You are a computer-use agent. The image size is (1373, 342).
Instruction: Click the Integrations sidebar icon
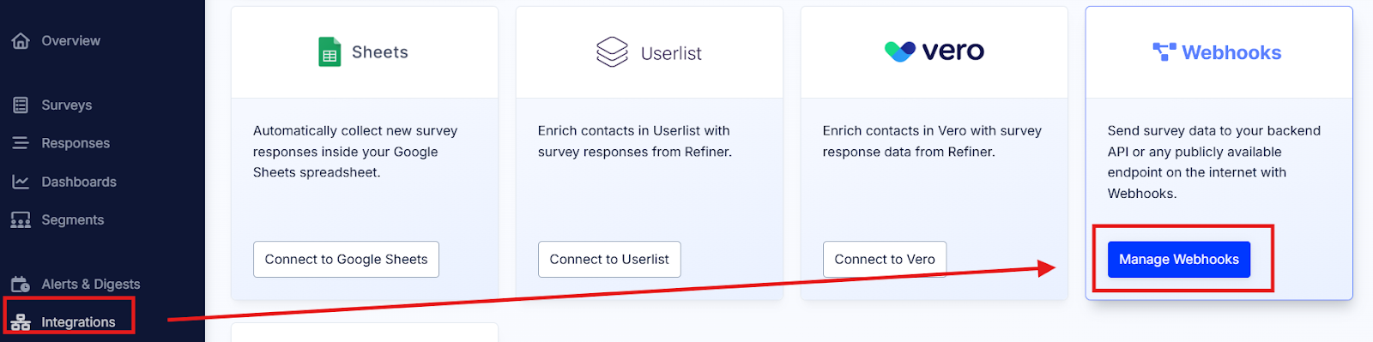coord(21,322)
